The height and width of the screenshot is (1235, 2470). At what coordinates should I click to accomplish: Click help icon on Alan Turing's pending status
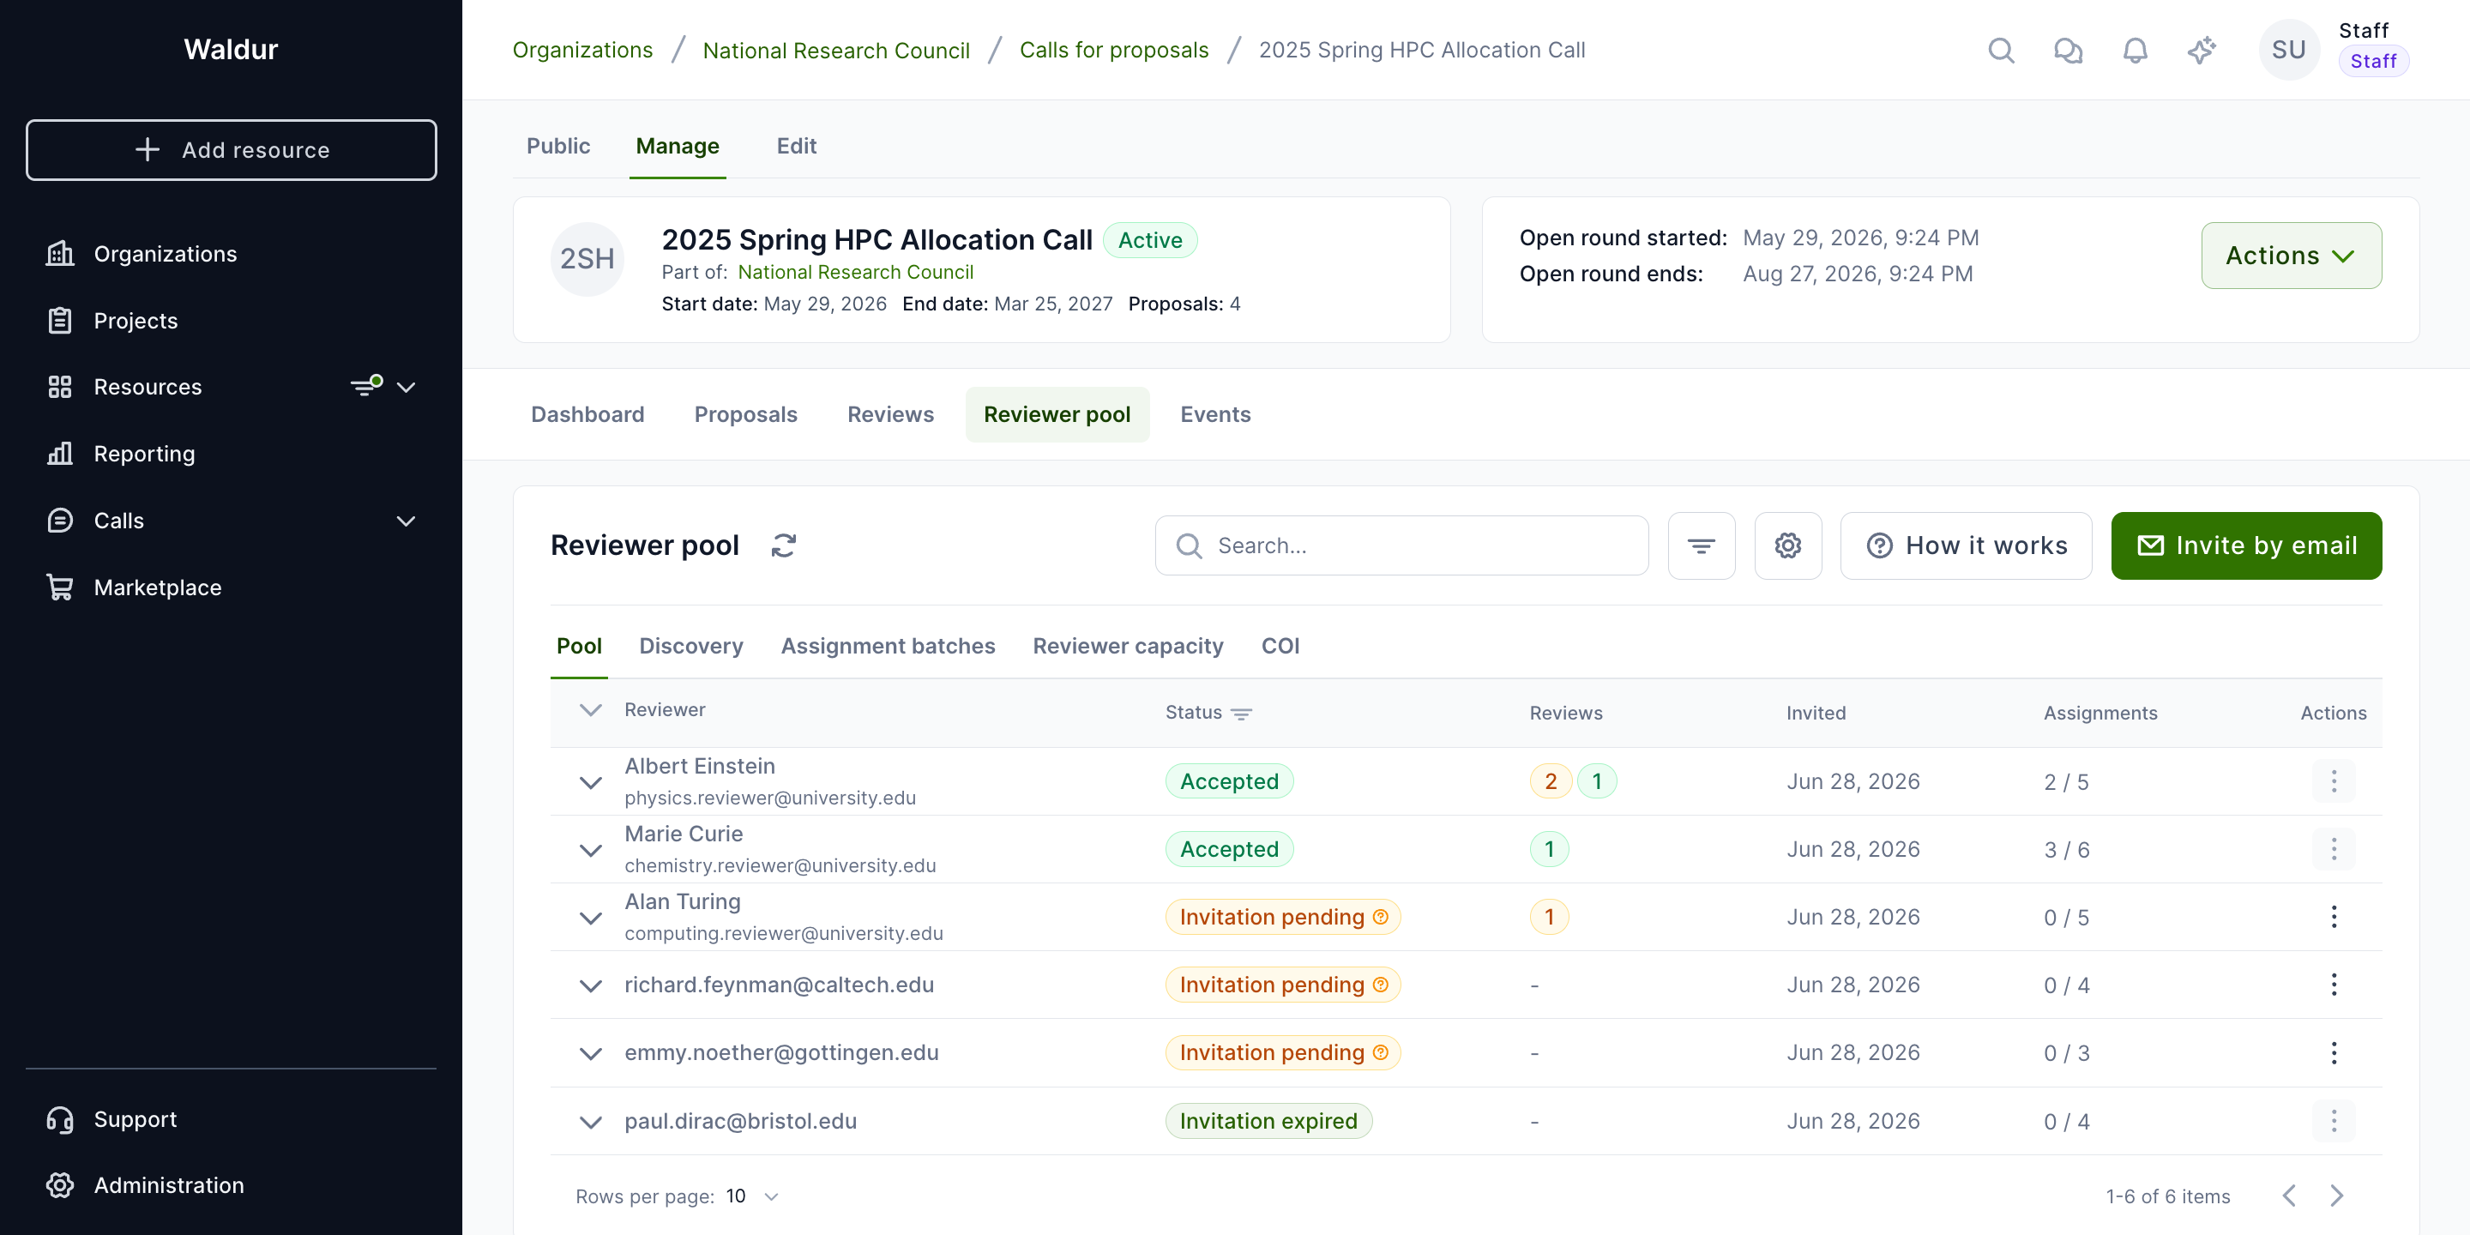(1380, 917)
